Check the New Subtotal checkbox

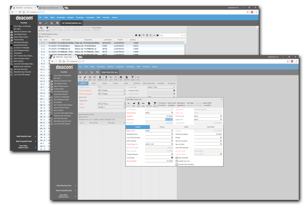point(177,158)
